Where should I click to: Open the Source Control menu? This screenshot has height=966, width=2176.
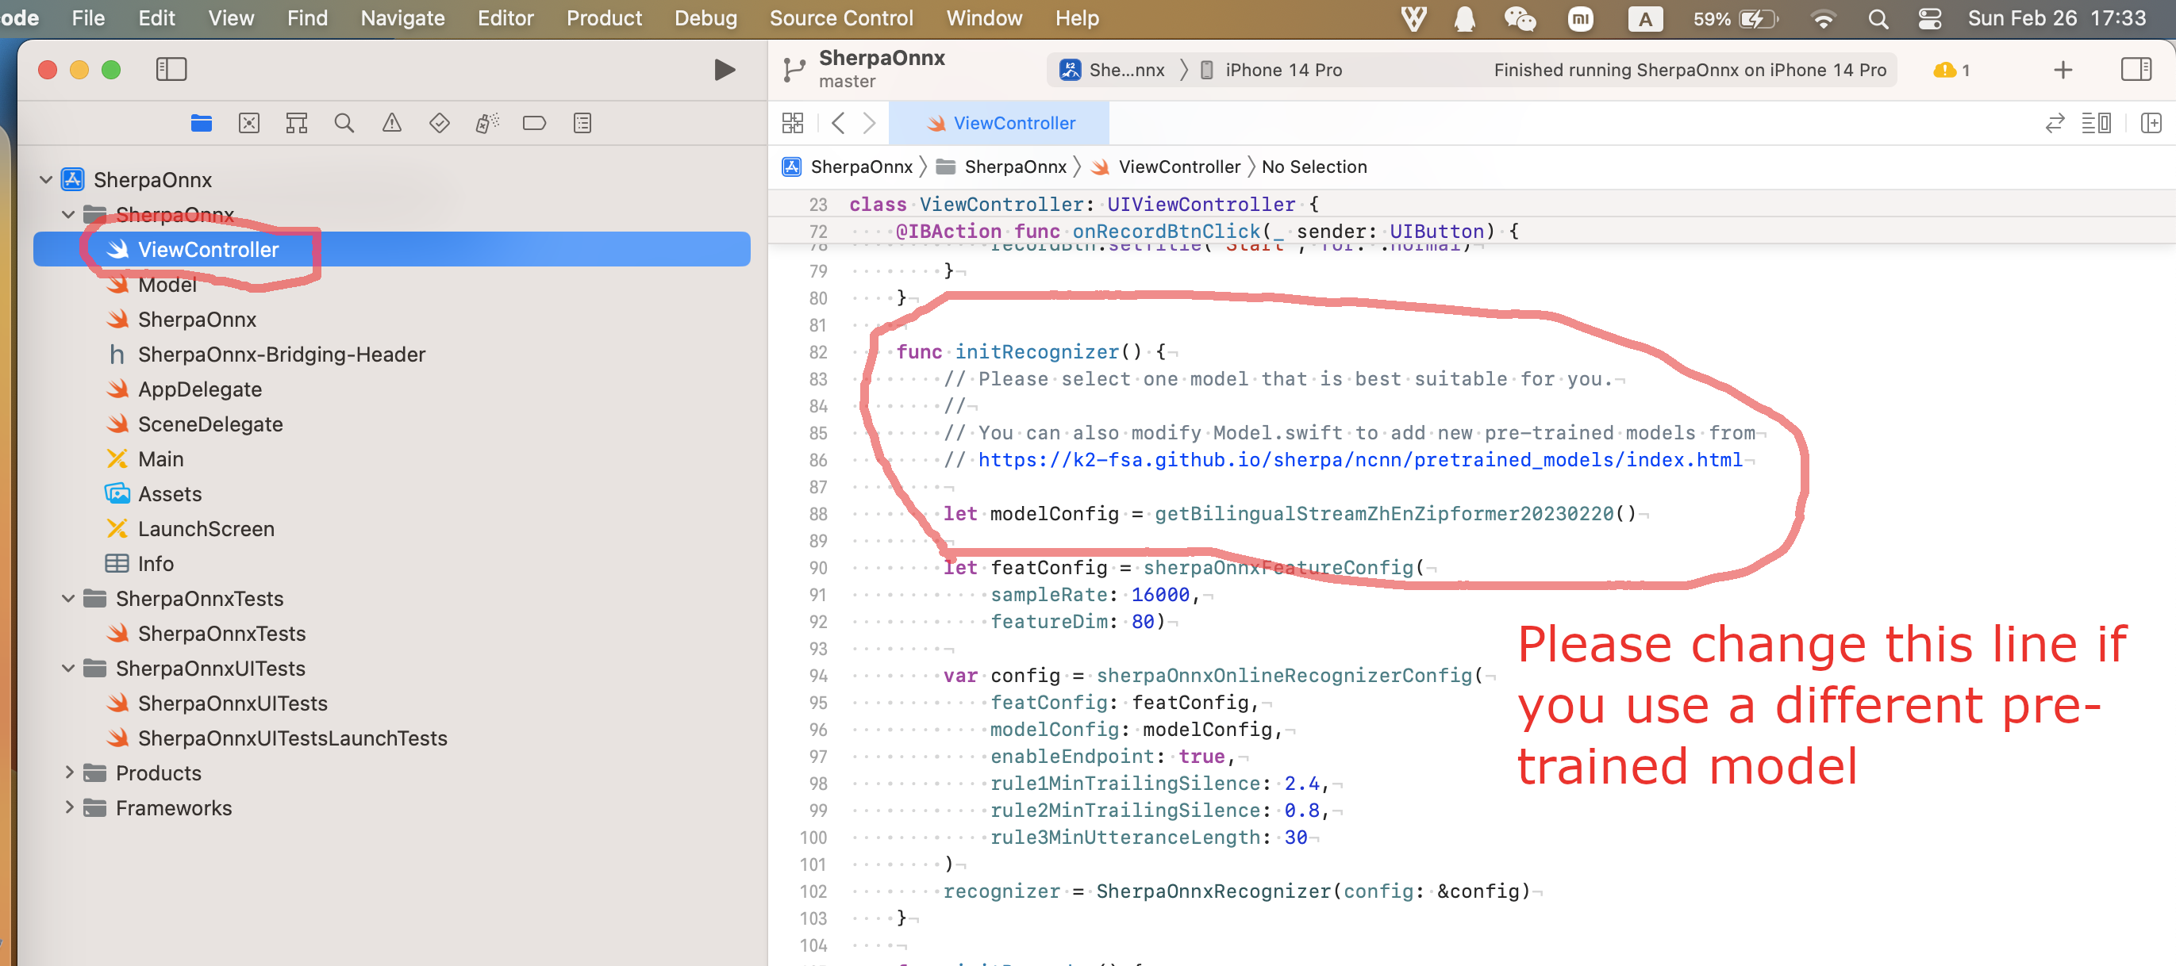[840, 17]
